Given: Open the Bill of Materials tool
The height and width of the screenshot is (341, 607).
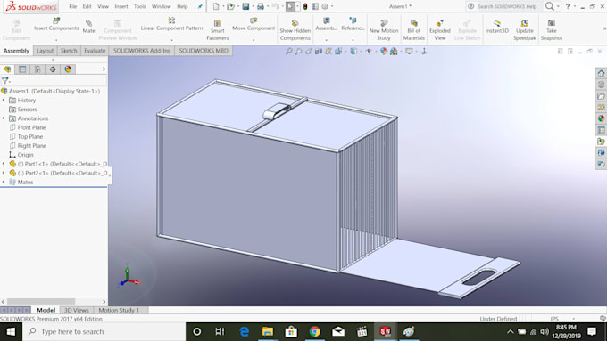Looking at the screenshot, I should (x=414, y=30).
